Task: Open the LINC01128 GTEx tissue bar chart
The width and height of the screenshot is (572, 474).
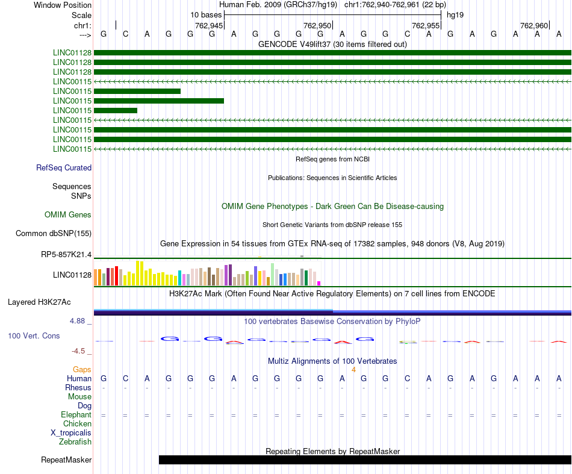Action: pyautogui.click(x=207, y=273)
